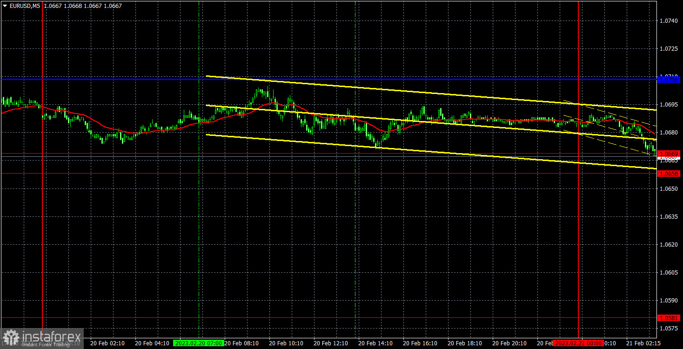Click the 1.0590 price axis value
683x349 pixels.
tap(670, 300)
